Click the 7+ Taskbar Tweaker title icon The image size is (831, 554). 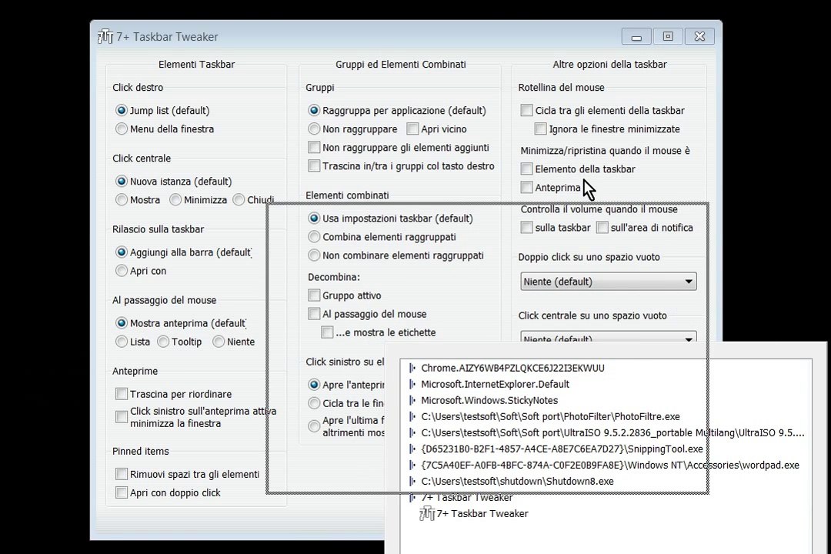pyautogui.click(x=105, y=37)
